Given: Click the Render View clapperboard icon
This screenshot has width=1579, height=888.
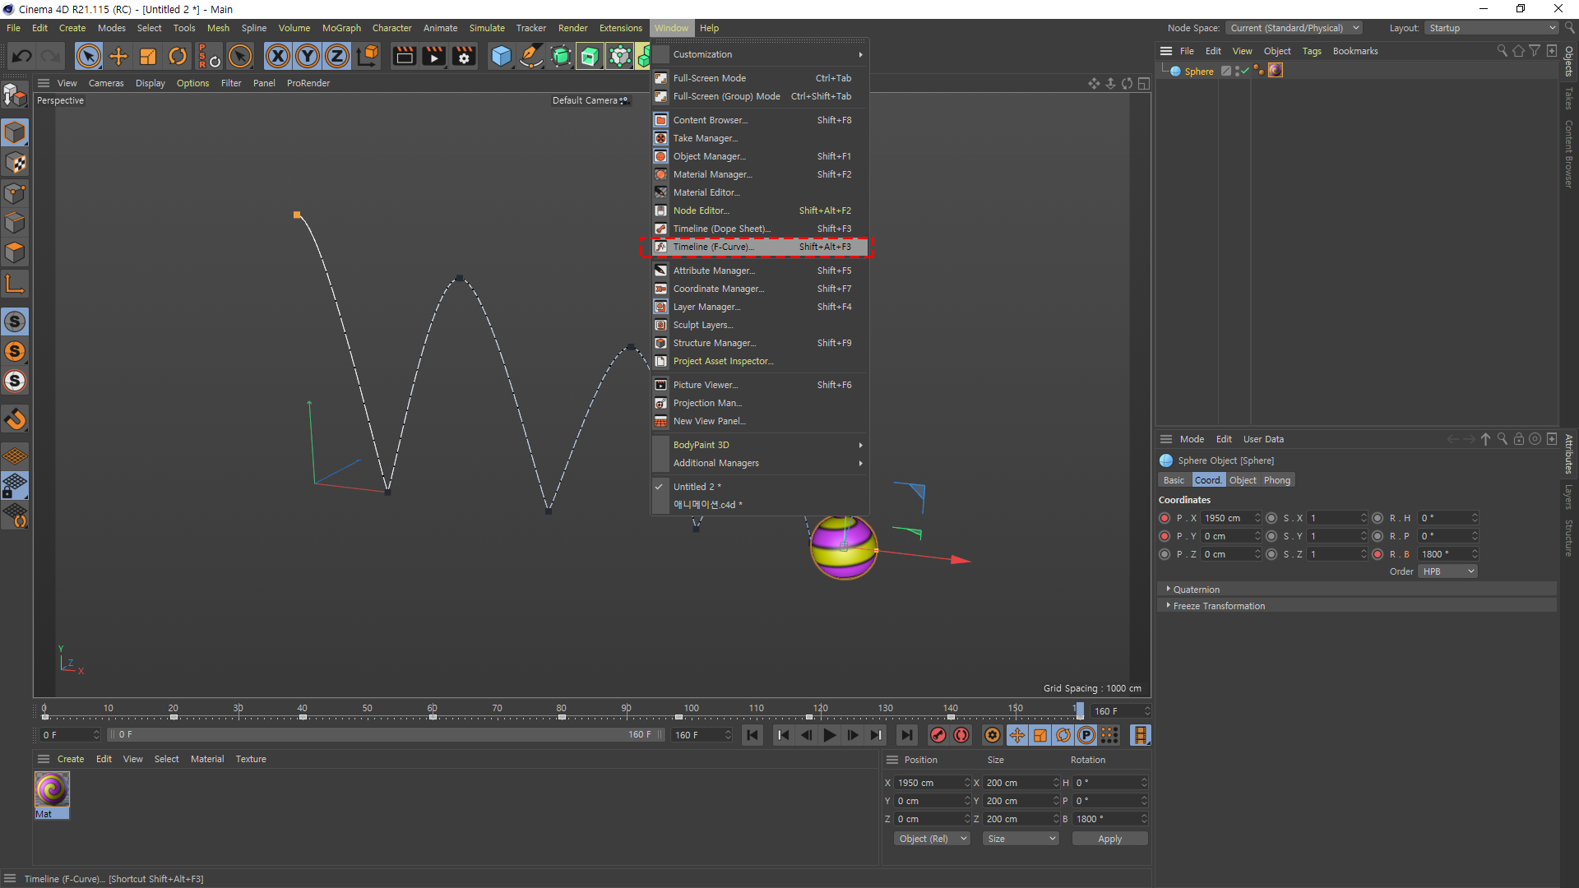Looking at the screenshot, I should pyautogui.click(x=404, y=56).
